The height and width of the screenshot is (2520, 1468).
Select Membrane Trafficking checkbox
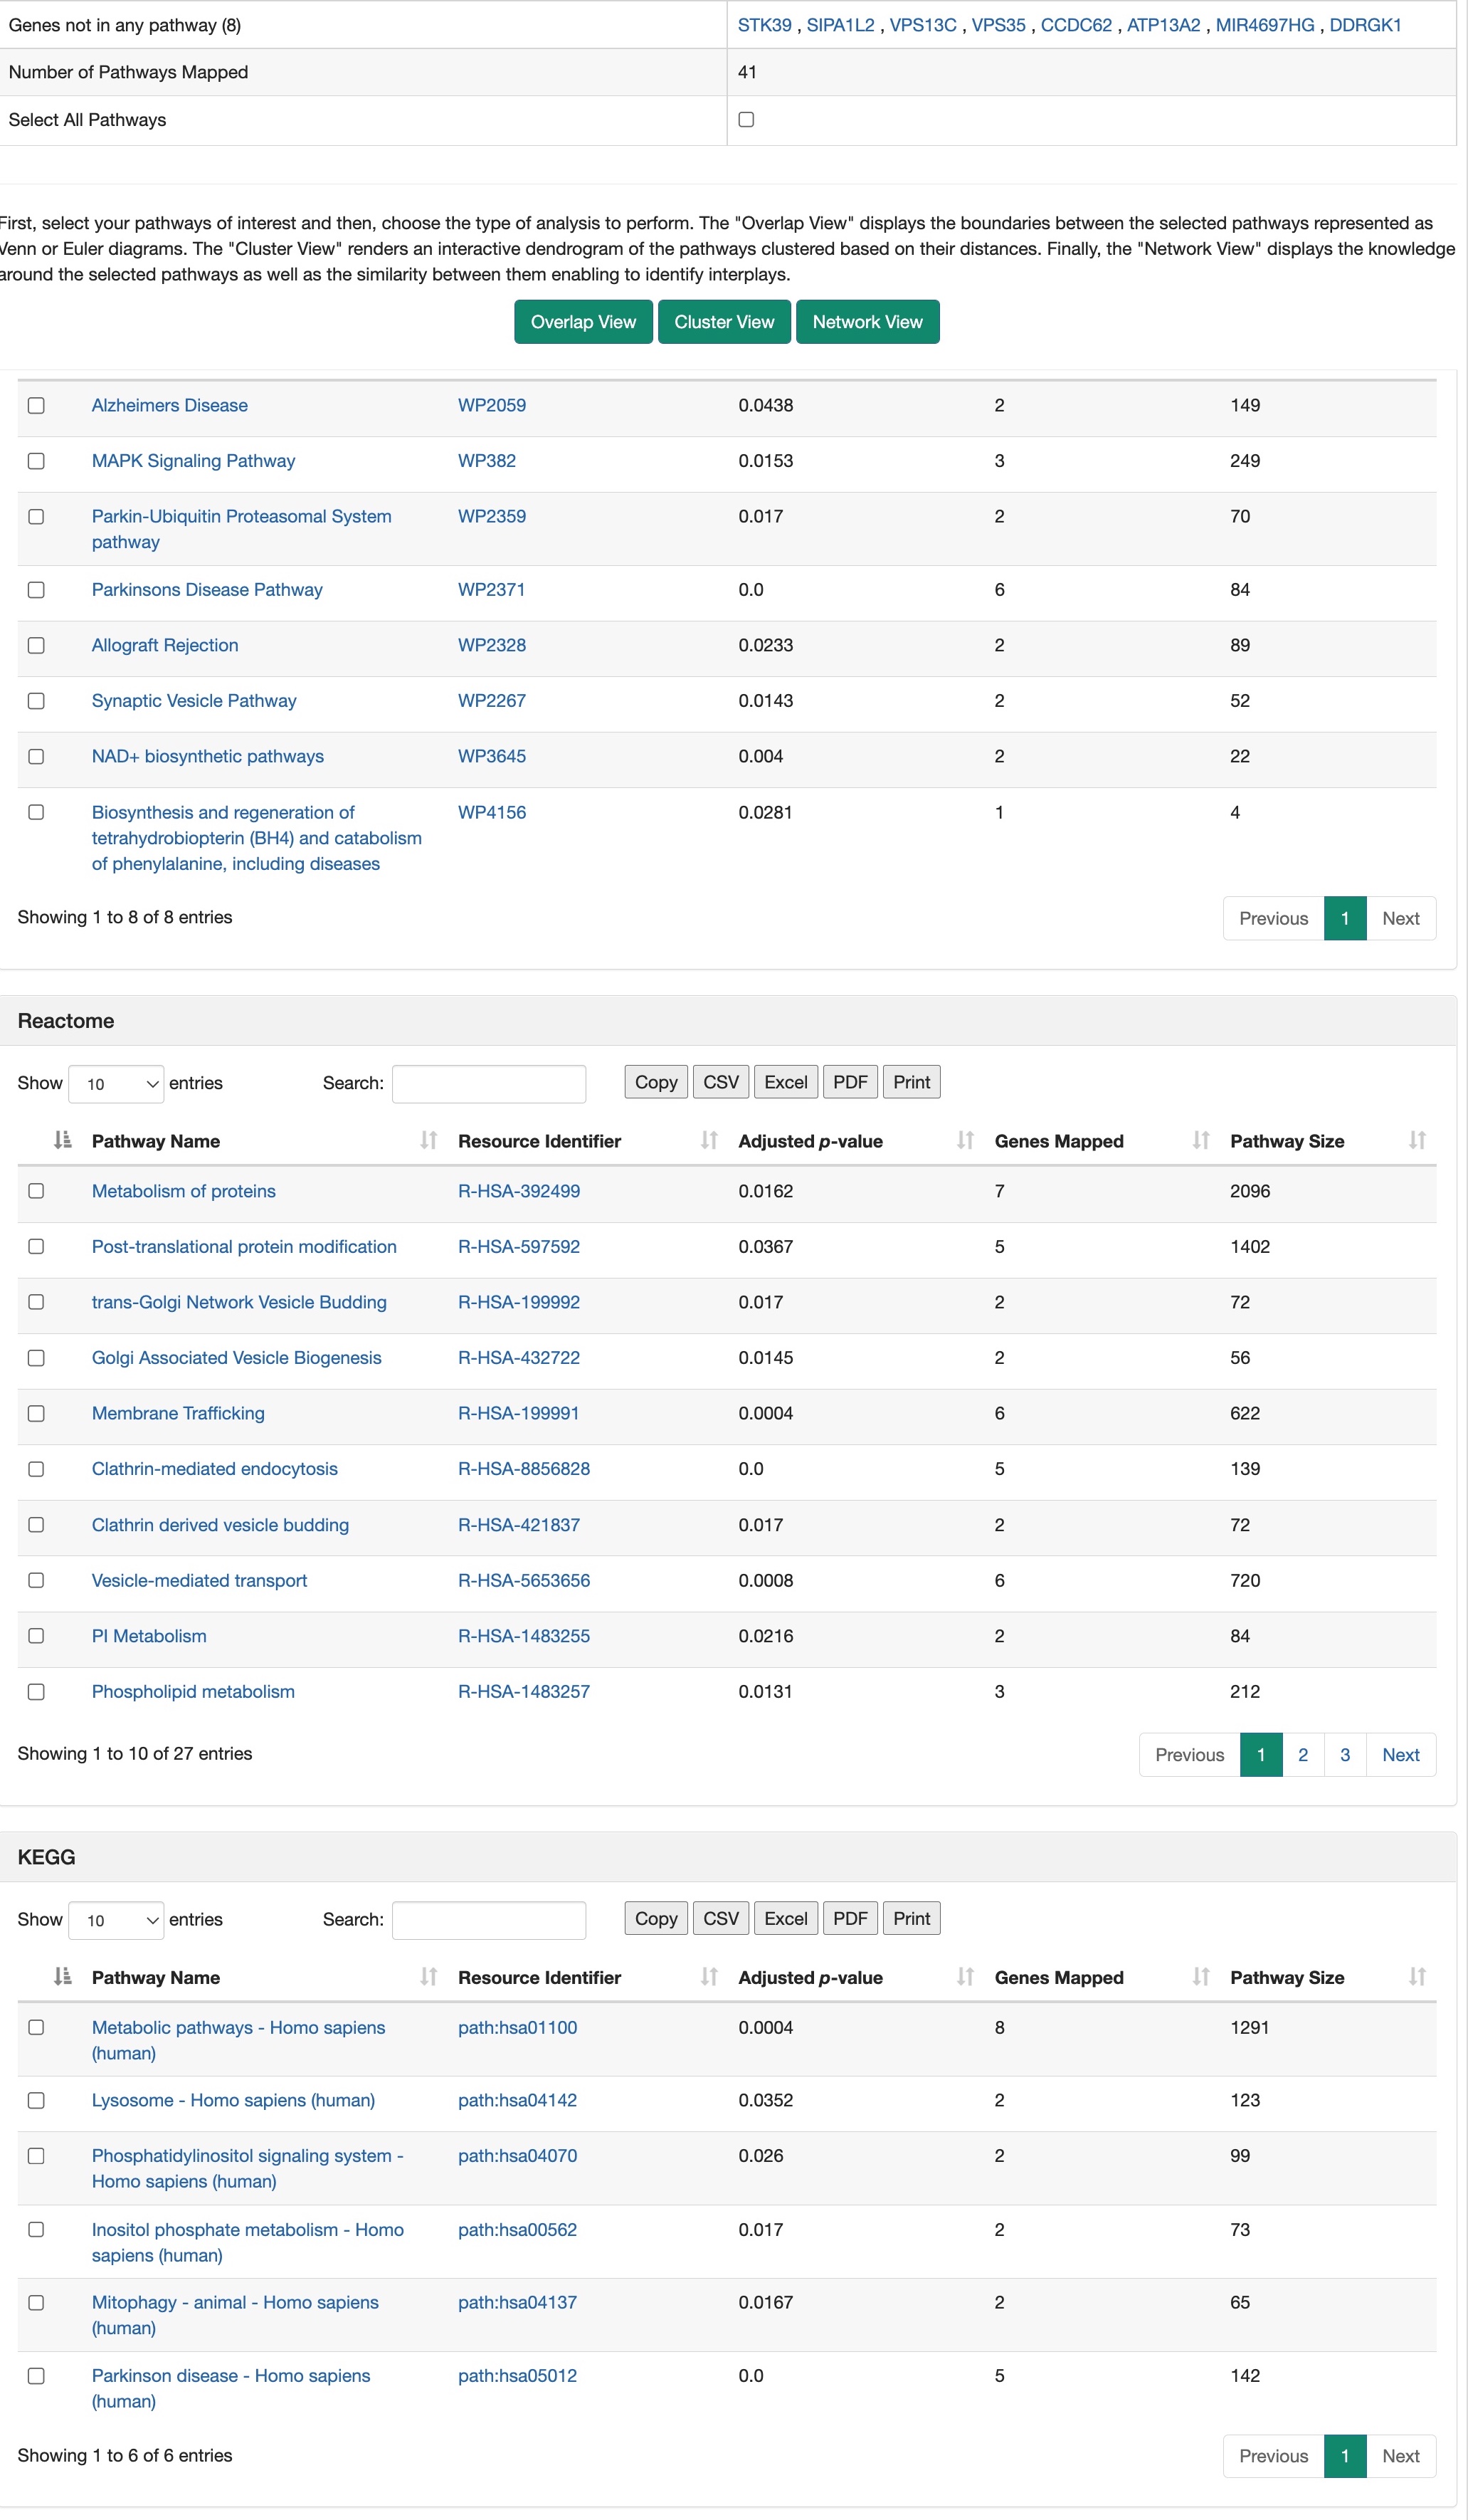[36, 1413]
